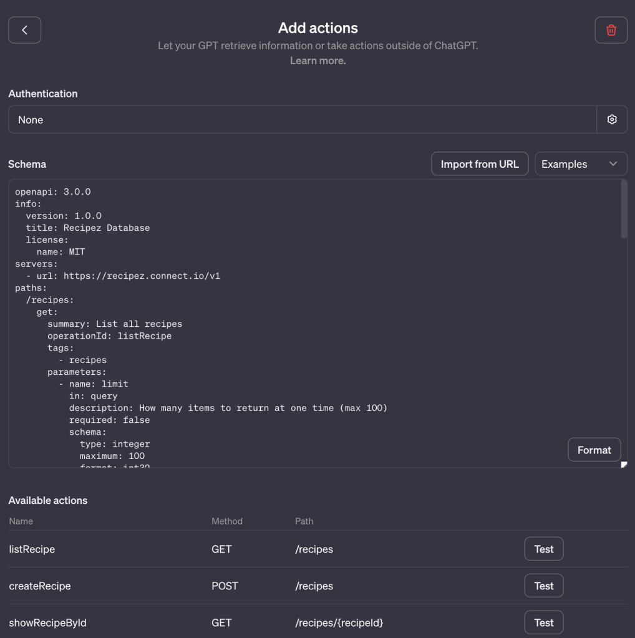Select the listRecipe action name
The image size is (635, 638).
coord(32,549)
